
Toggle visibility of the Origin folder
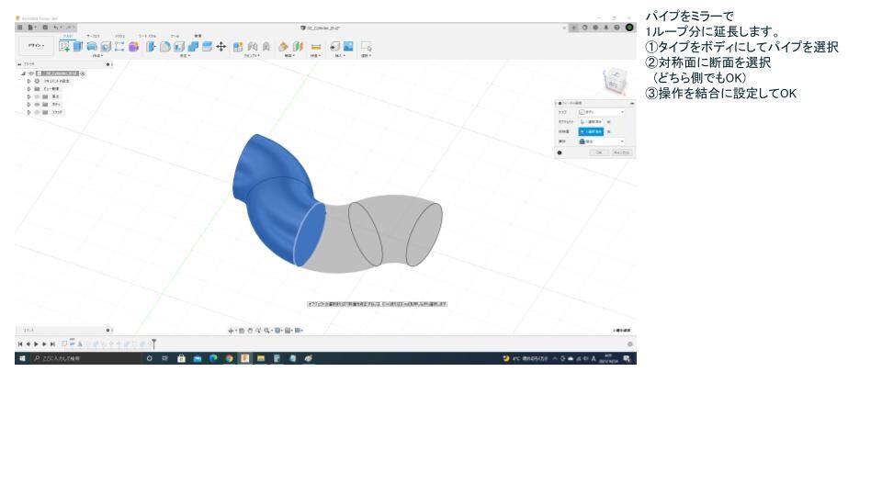(x=37, y=96)
